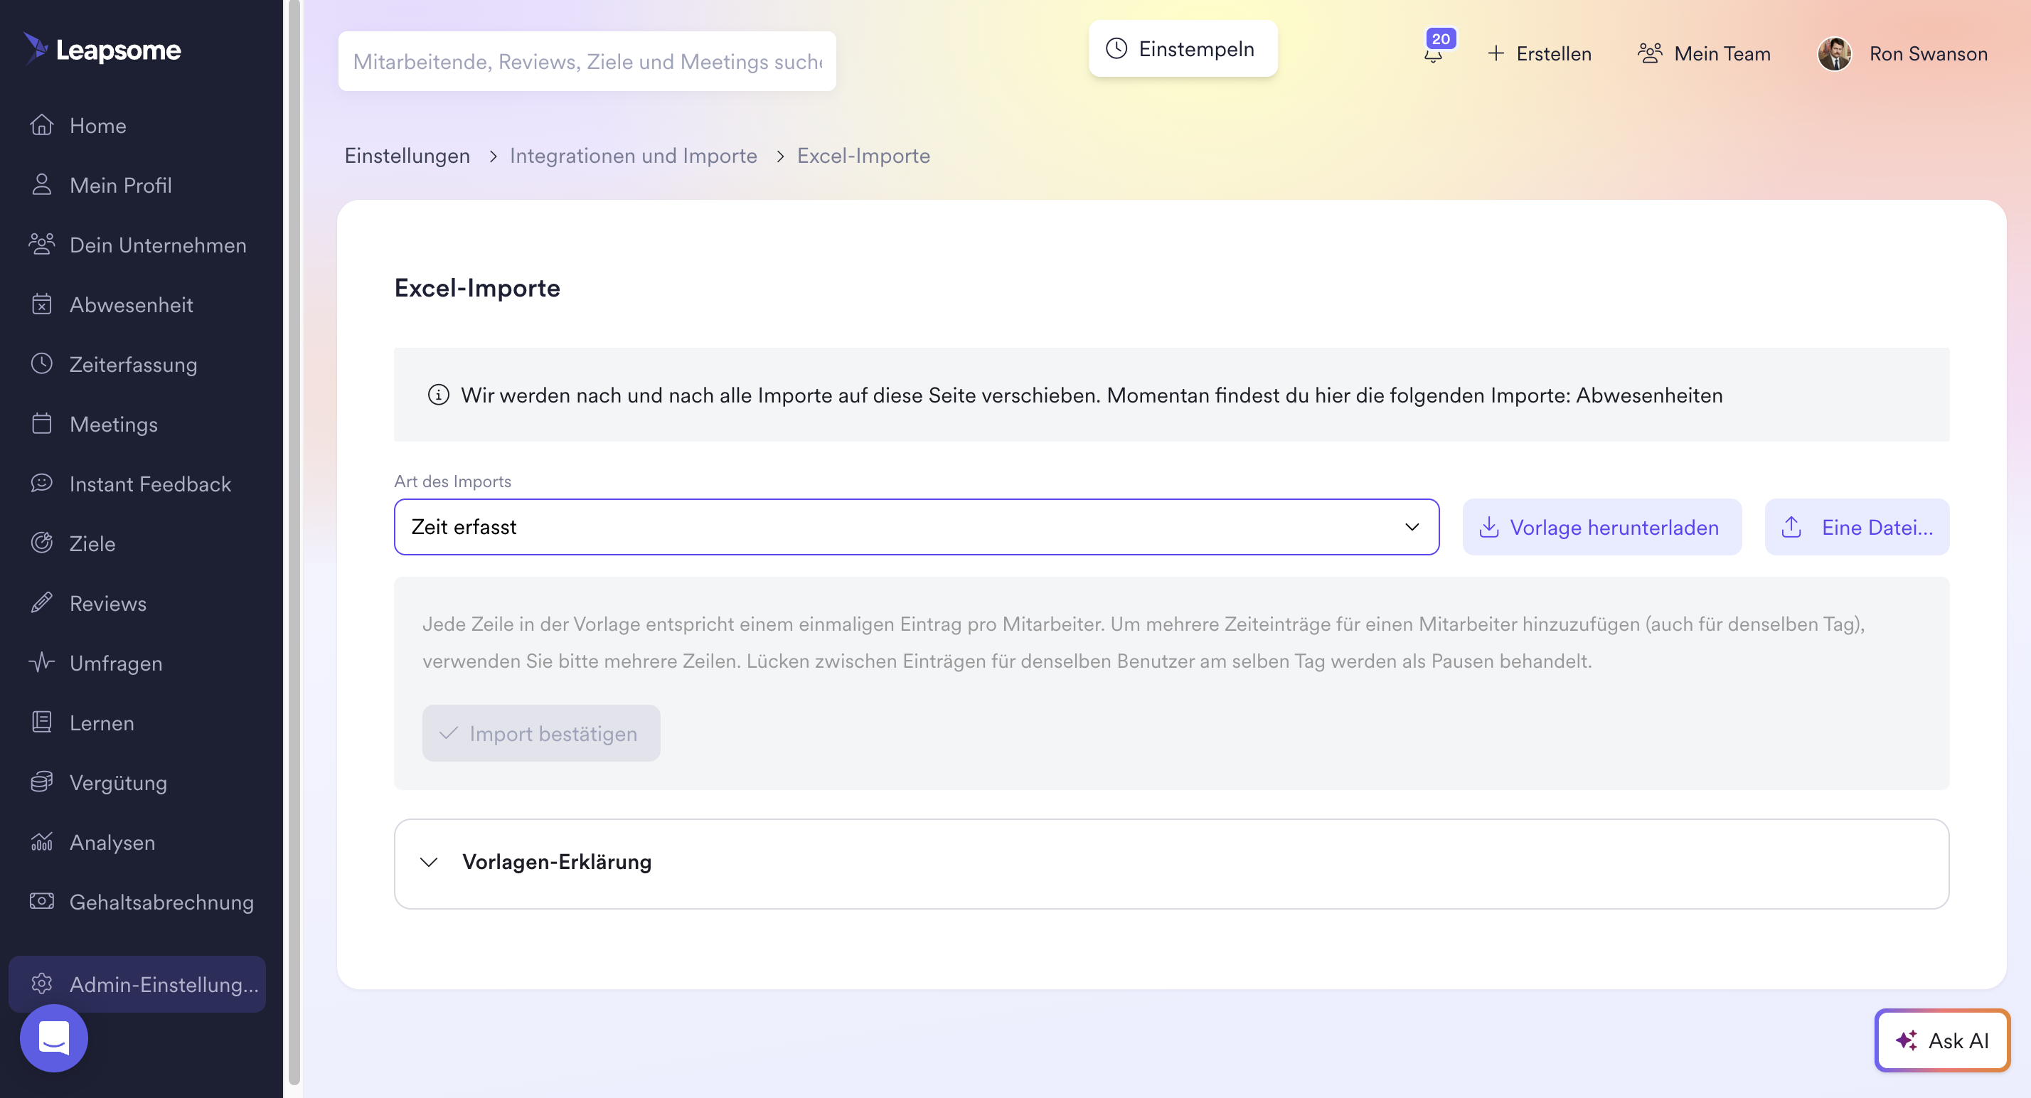
Task: Click the clock icon in Einstempeln
Action: (x=1116, y=49)
